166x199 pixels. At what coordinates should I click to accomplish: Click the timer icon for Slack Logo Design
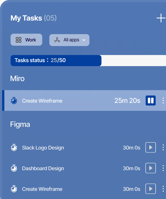[14, 148]
